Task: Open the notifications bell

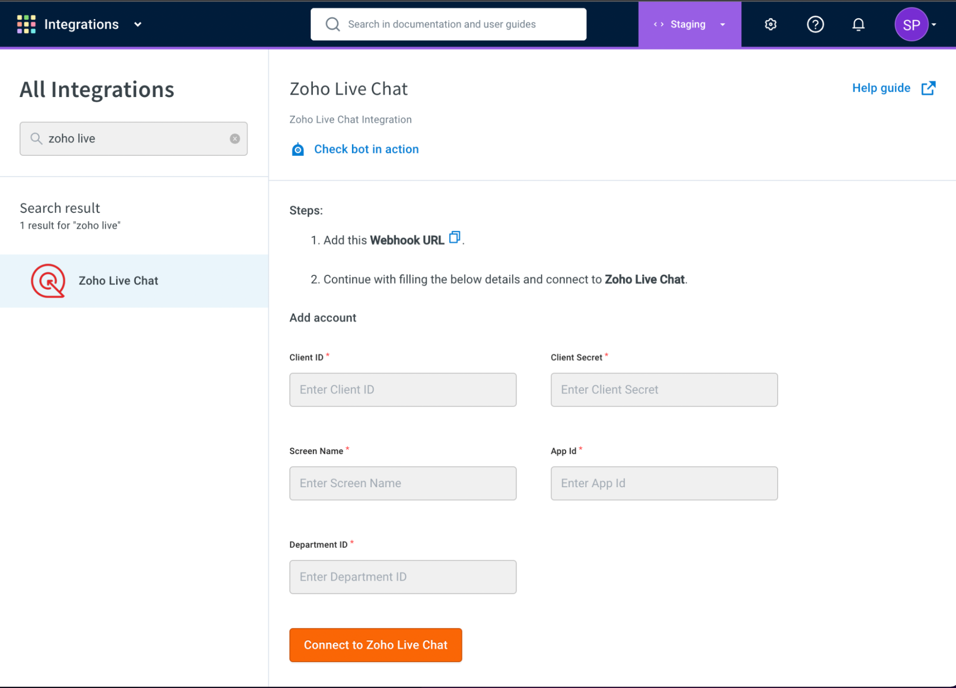Action: [858, 24]
